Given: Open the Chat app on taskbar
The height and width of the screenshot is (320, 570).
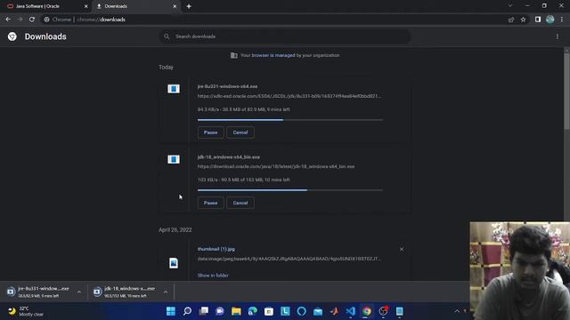Looking at the screenshot, I should click(220, 311).
